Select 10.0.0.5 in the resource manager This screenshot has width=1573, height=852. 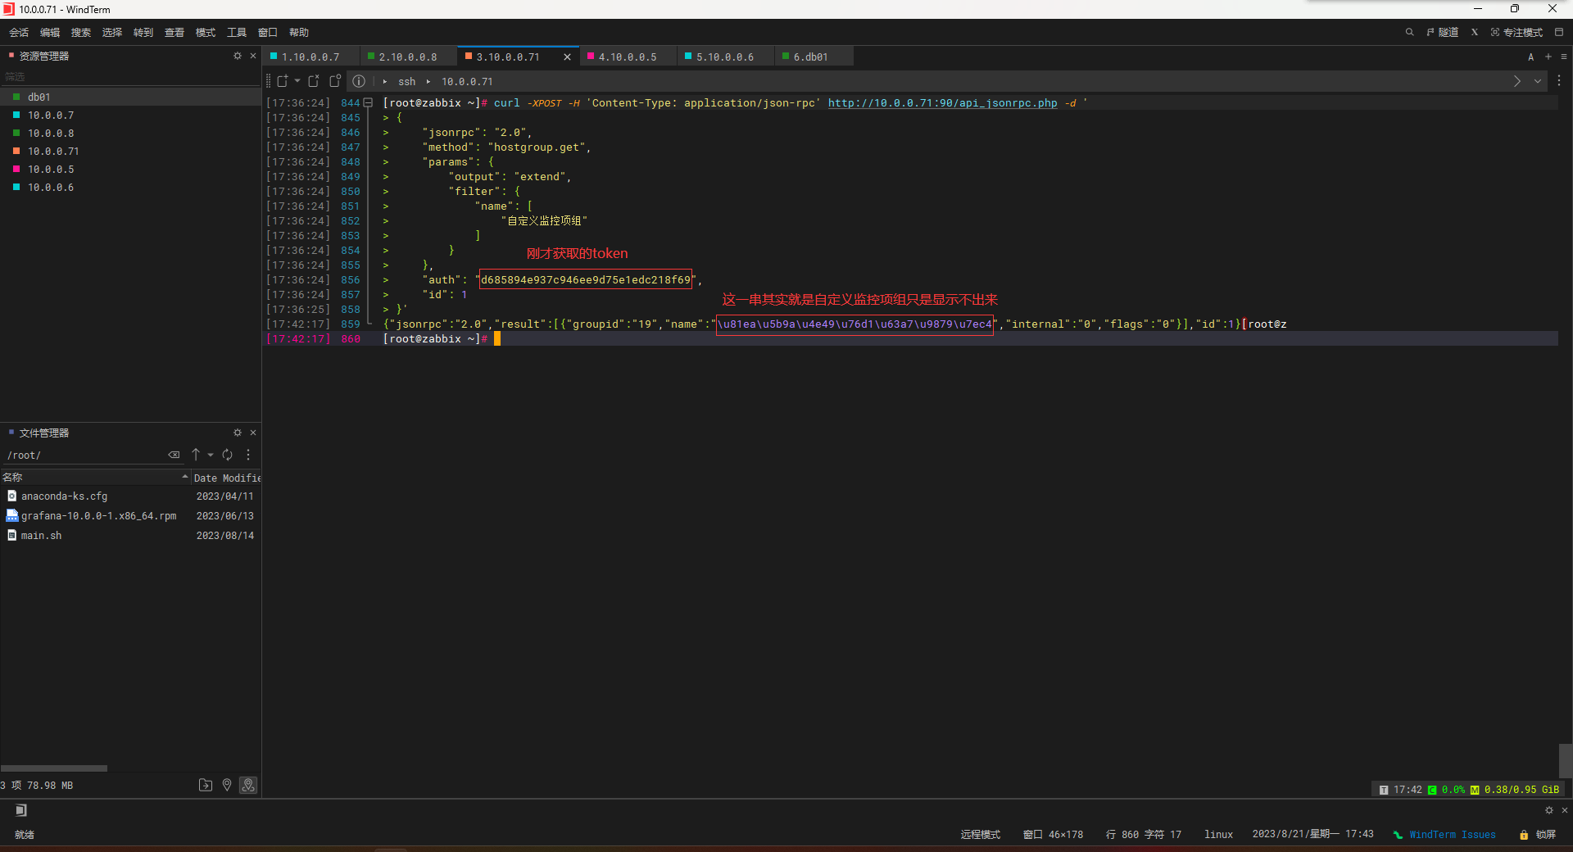coord(130,169)
